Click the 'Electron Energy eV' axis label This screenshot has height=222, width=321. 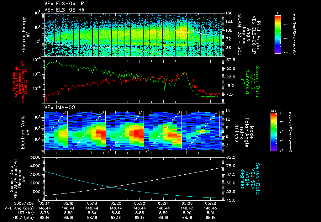[x=26, y=35]
